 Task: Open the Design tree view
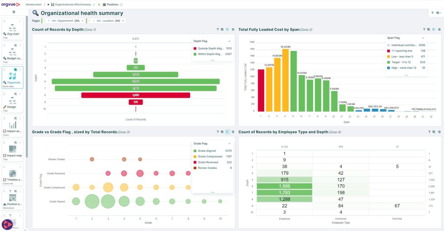point(13,102)
